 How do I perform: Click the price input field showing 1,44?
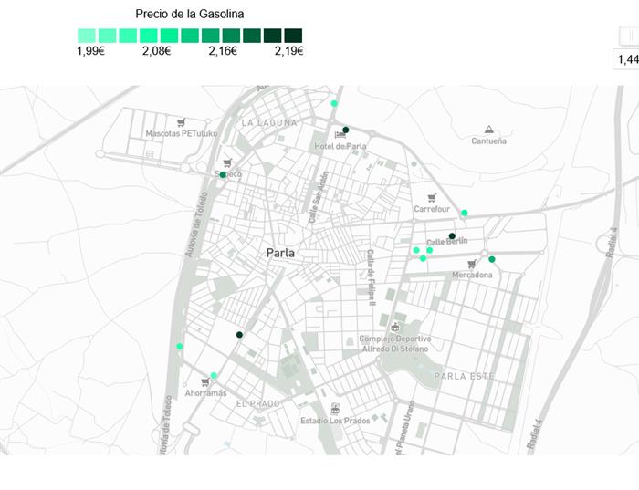627,60
